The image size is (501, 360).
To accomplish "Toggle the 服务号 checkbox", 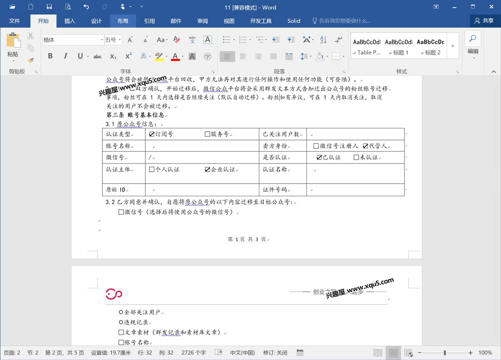I will [207, 134].
